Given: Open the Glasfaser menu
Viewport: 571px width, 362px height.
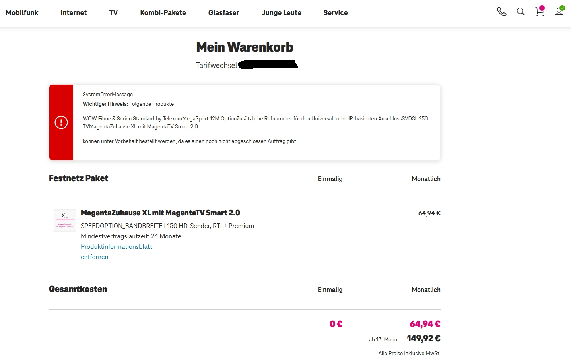Looking at the screenshot, I should [x=223, y=13].
